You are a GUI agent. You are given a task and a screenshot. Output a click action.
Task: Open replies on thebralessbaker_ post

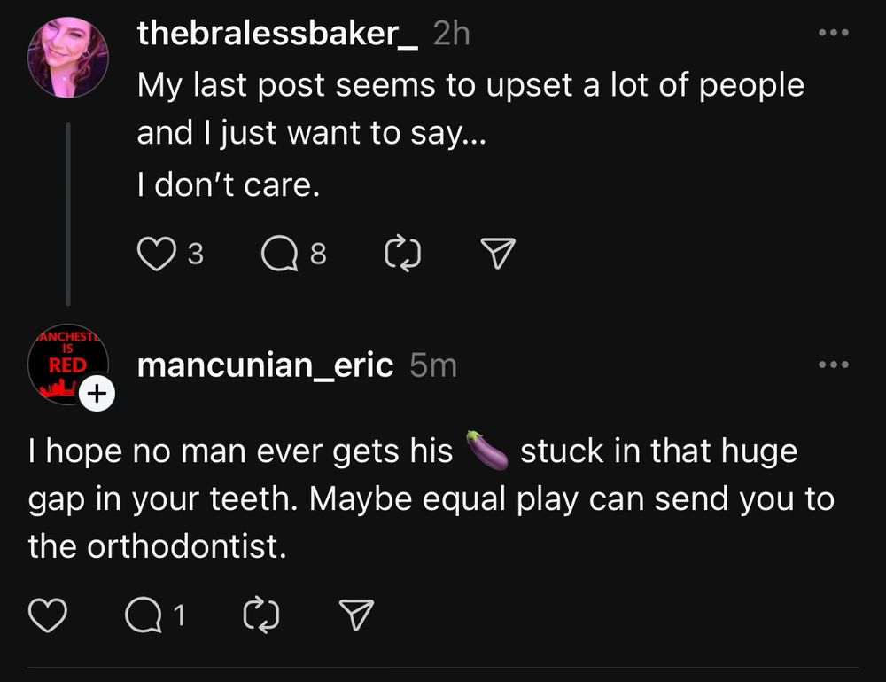280,254
